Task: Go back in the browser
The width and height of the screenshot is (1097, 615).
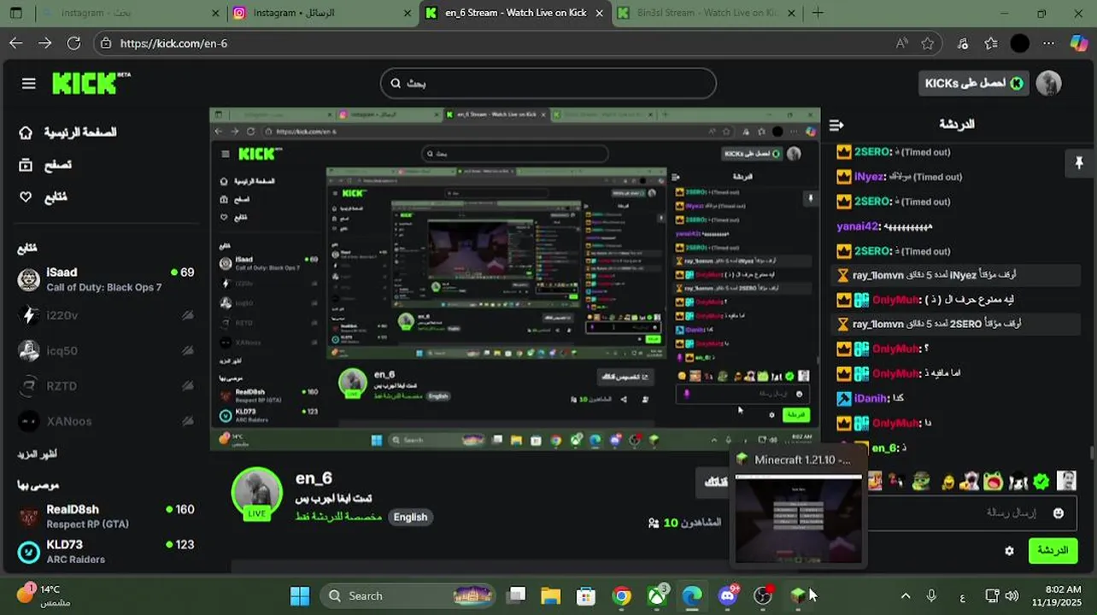Action: pos(16,43)
